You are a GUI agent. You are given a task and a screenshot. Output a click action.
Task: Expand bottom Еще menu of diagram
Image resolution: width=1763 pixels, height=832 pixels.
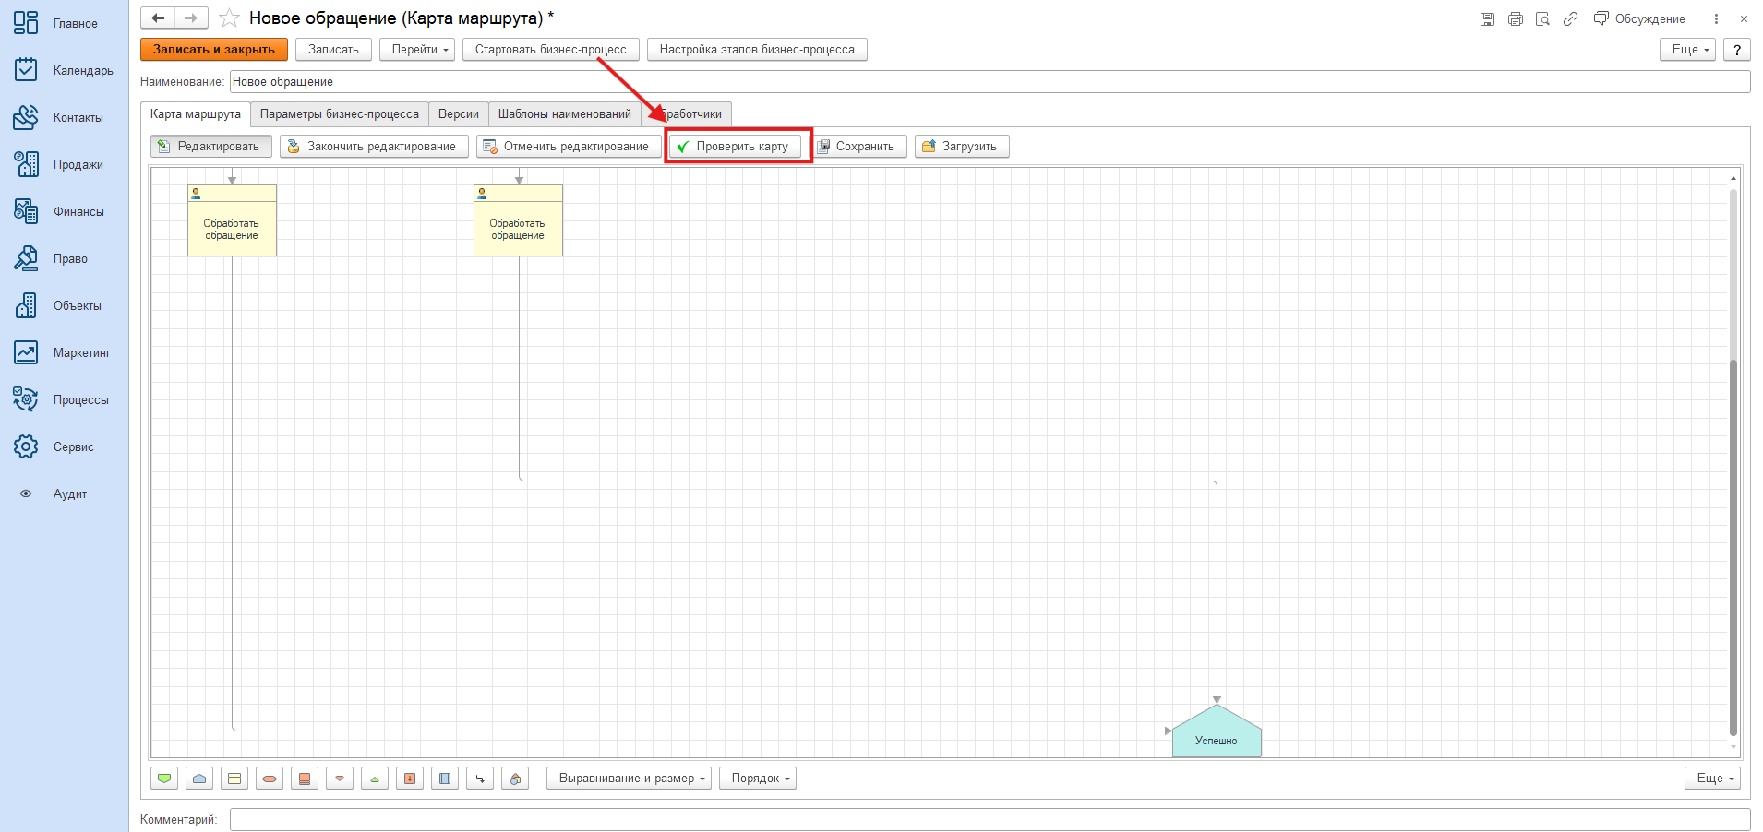coord(1712,779)
